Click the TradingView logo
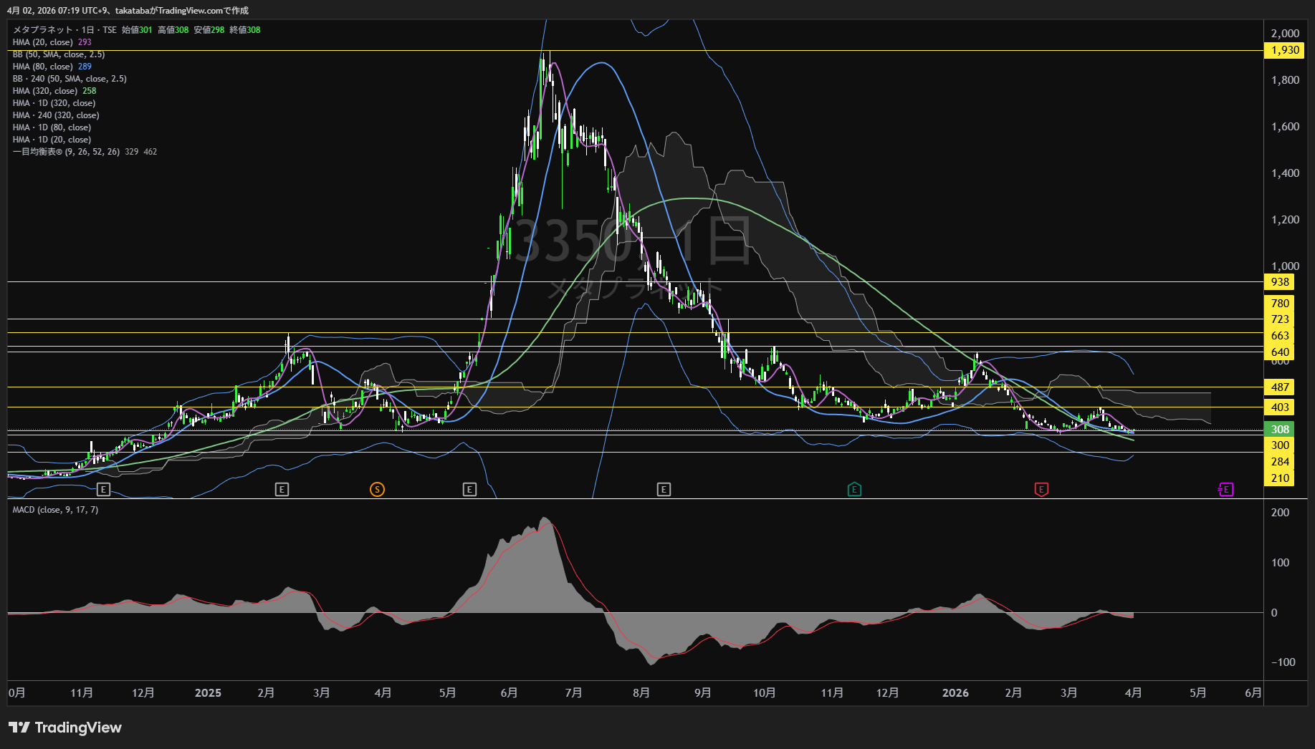 pyautogui.click(x=65, y=728)
